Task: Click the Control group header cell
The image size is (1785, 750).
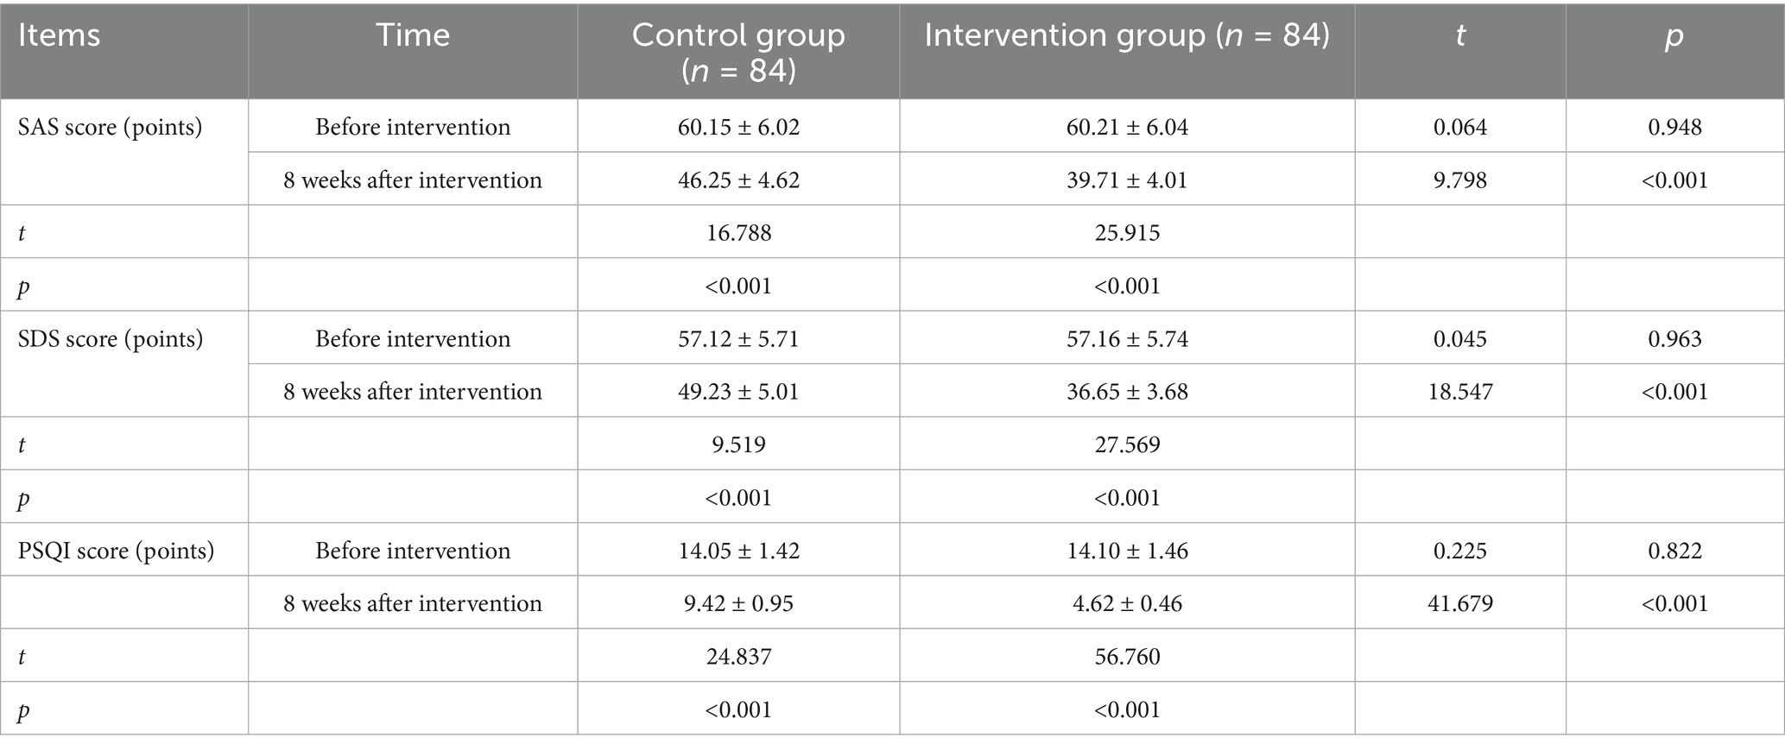Action: tap(738, 52)
